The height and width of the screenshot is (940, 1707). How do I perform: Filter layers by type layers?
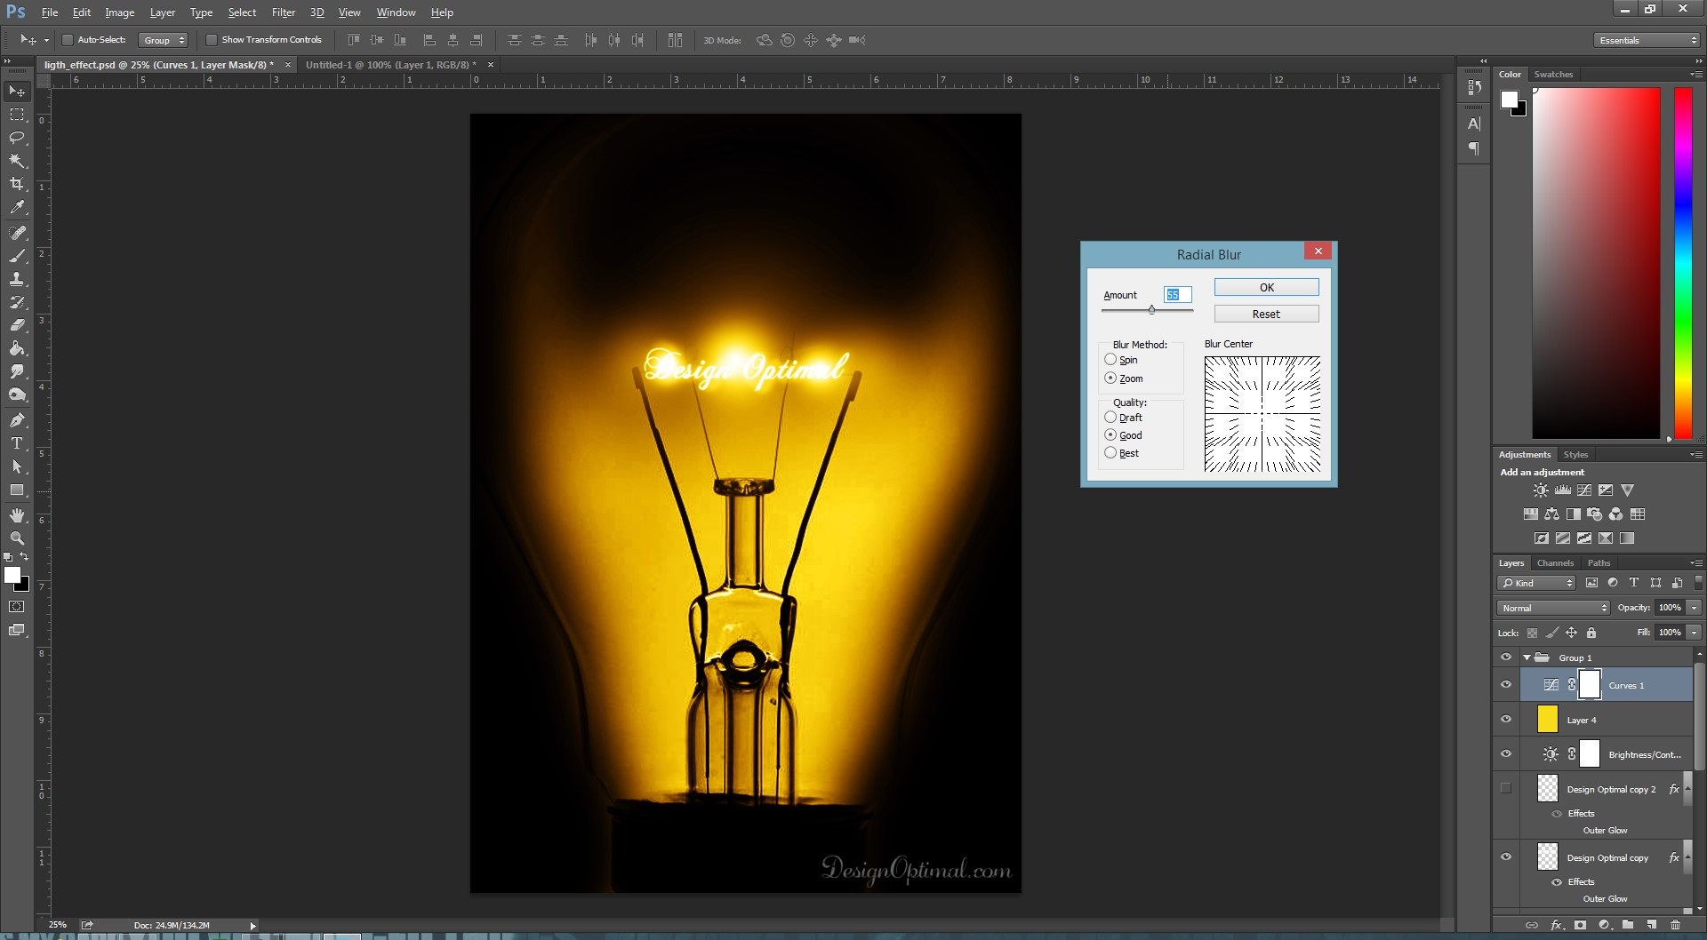tap(1634, 583)
